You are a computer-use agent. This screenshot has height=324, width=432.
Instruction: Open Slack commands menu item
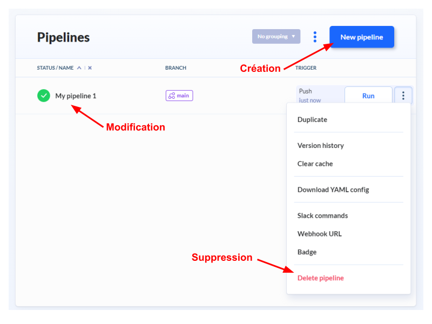pyautogui.click(x=322, y=215)
